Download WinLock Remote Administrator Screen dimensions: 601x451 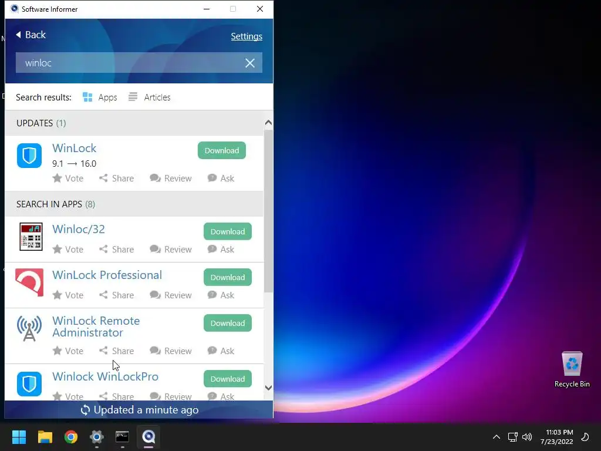[228, 323]
